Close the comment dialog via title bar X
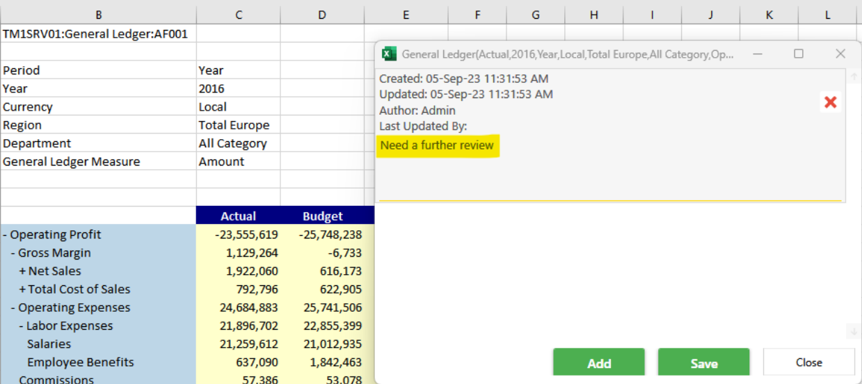The width and height of the screenshot is (862, 384). point(840,54)
